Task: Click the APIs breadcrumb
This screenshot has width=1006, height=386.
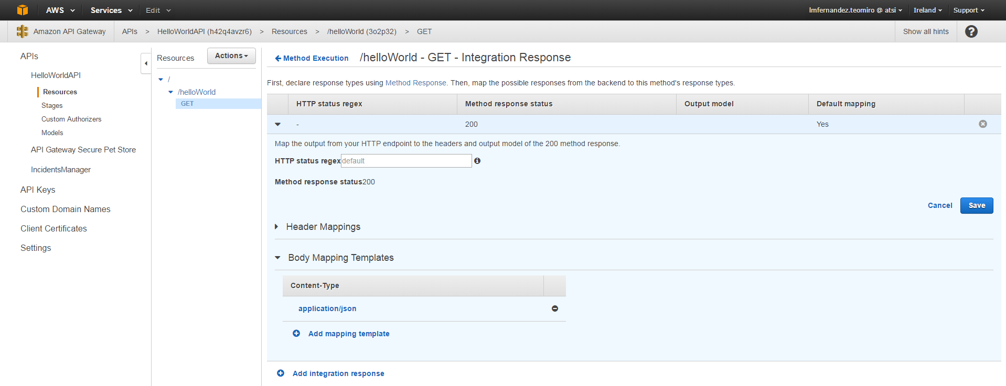Action: click(x=130, y=31)
